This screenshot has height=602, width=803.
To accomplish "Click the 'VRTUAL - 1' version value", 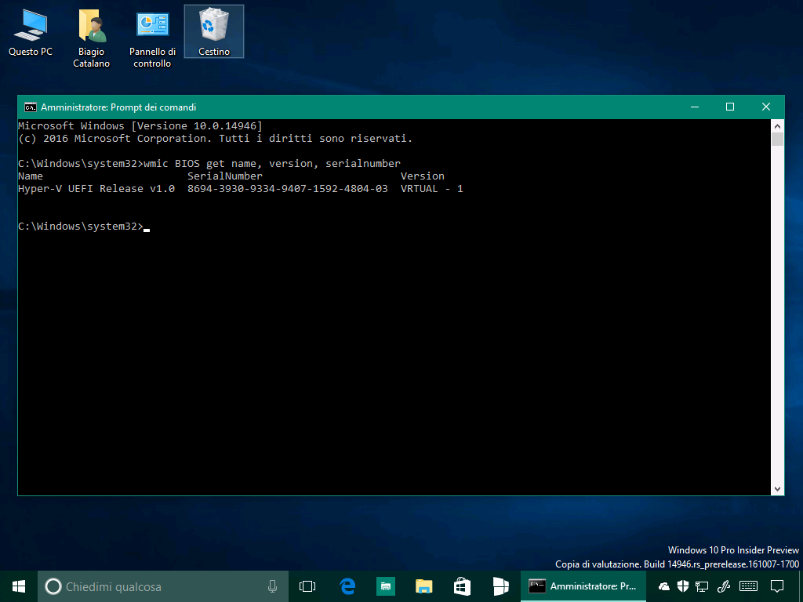I will click(432, 188).
